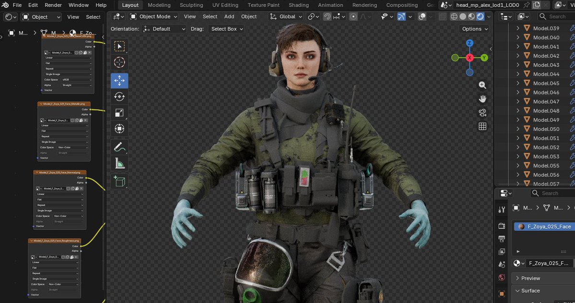
Task: Click the Blender logo menu icon
Action: [x=5, y=5]
